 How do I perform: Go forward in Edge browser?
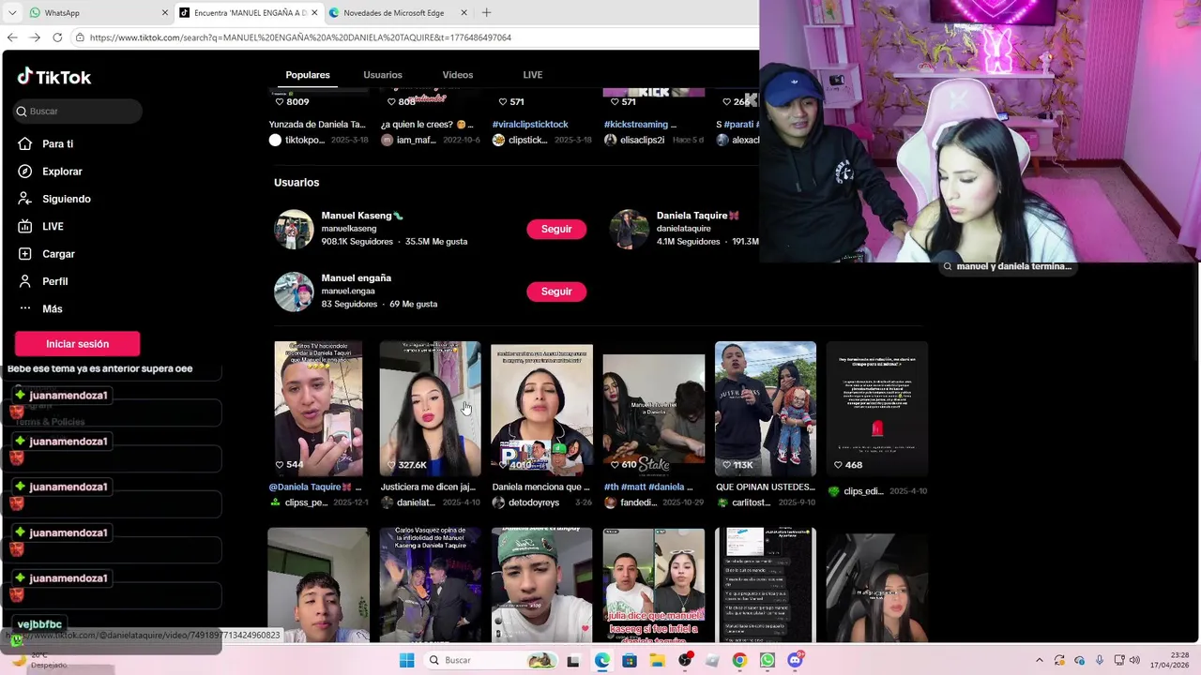click(x=35, y=37)
